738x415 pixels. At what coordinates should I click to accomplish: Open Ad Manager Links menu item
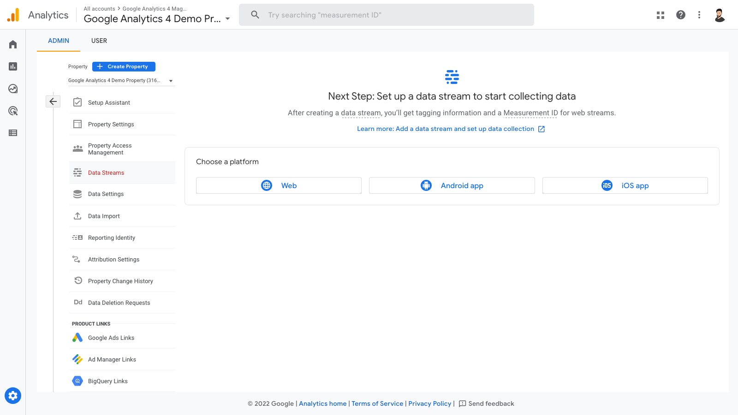click(122, 359)
